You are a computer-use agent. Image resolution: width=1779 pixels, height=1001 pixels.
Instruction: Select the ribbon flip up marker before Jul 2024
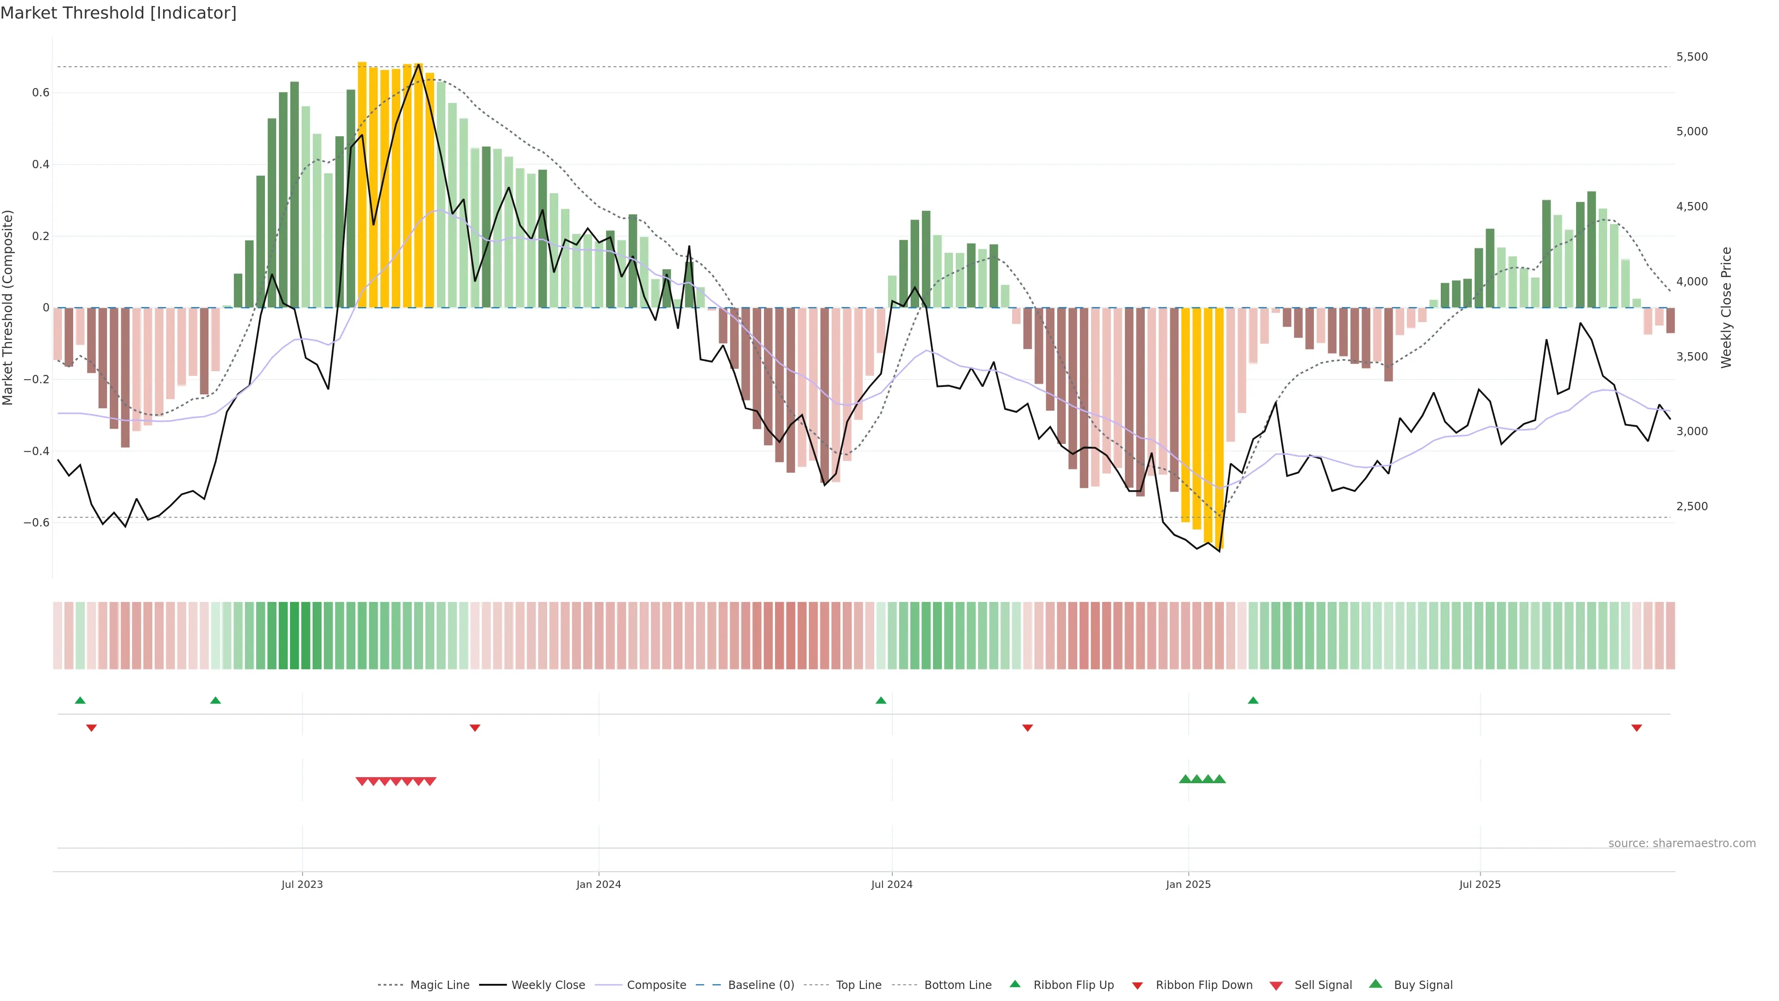[881, 701]
